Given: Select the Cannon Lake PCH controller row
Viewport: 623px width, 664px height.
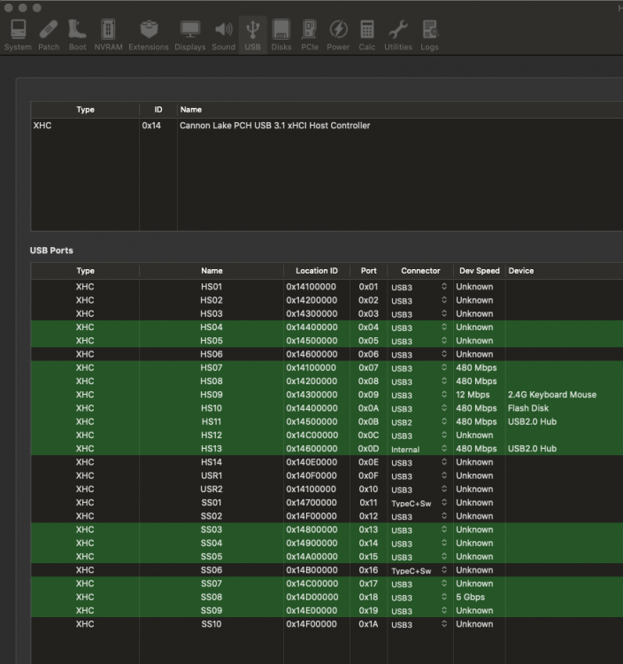Looking at the screenshot, I should click(327, 126).
